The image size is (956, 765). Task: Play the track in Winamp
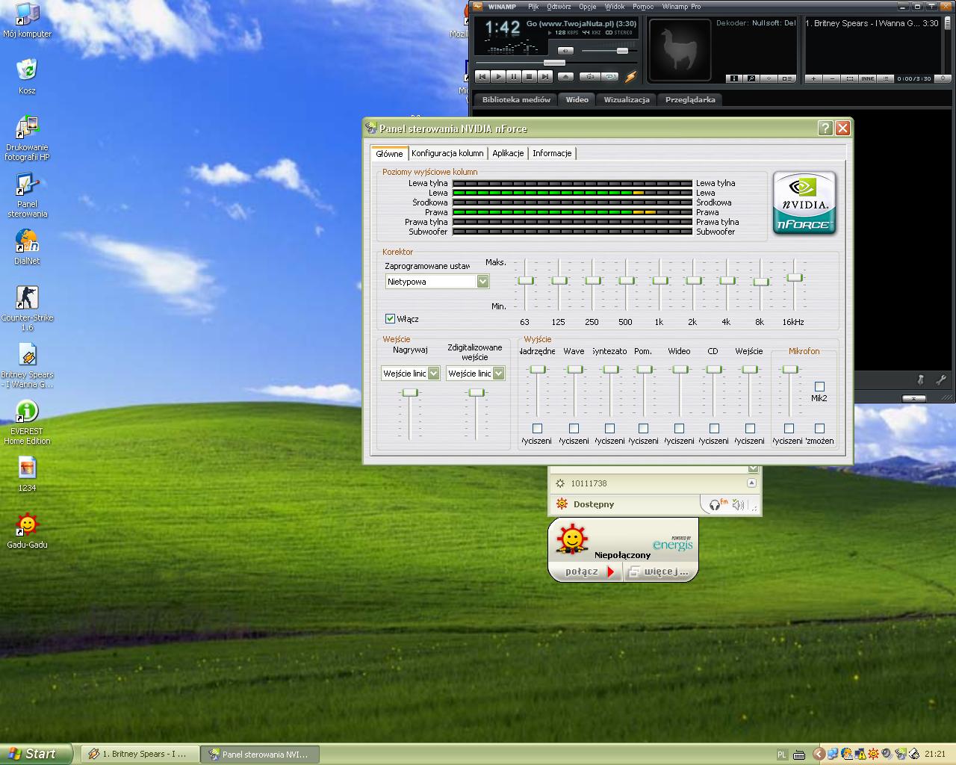(x=498, y=76)
